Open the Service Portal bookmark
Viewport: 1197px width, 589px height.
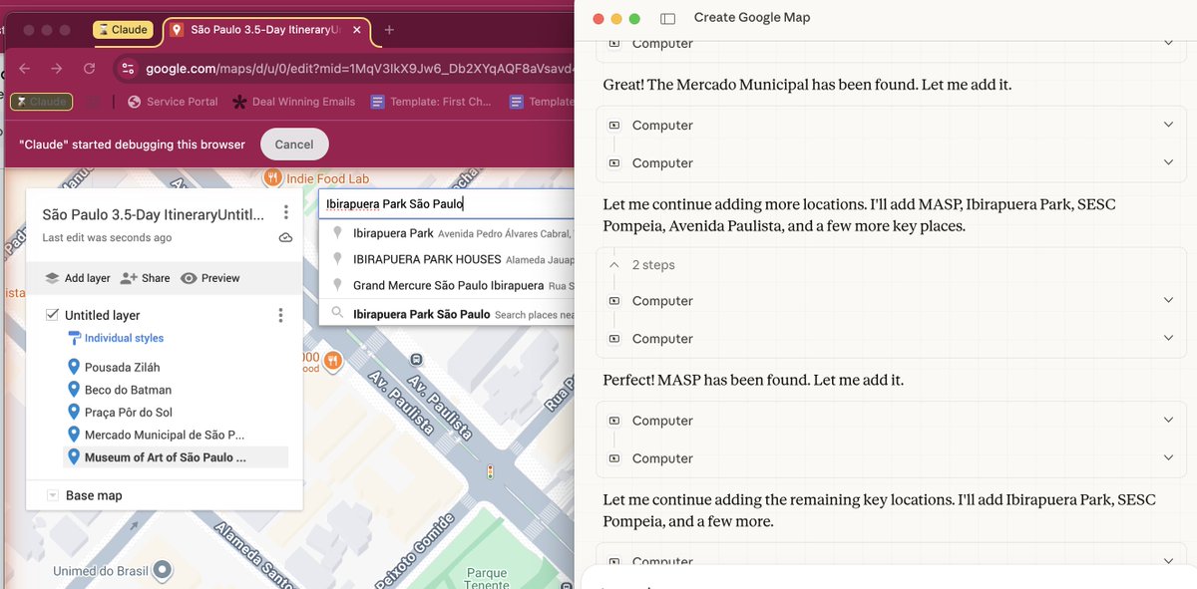coord(173,102)
